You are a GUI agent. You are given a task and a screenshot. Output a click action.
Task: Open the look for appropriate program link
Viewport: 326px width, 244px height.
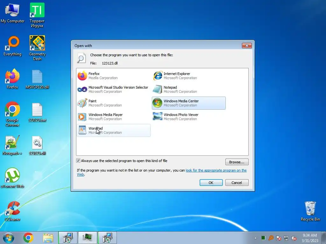(x=216, y=170)
